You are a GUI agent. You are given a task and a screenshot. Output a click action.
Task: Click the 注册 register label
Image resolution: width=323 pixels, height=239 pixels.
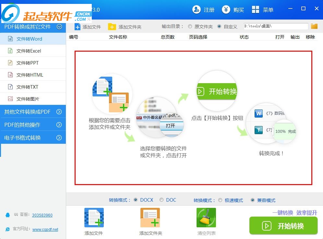[x=209, y=10]
